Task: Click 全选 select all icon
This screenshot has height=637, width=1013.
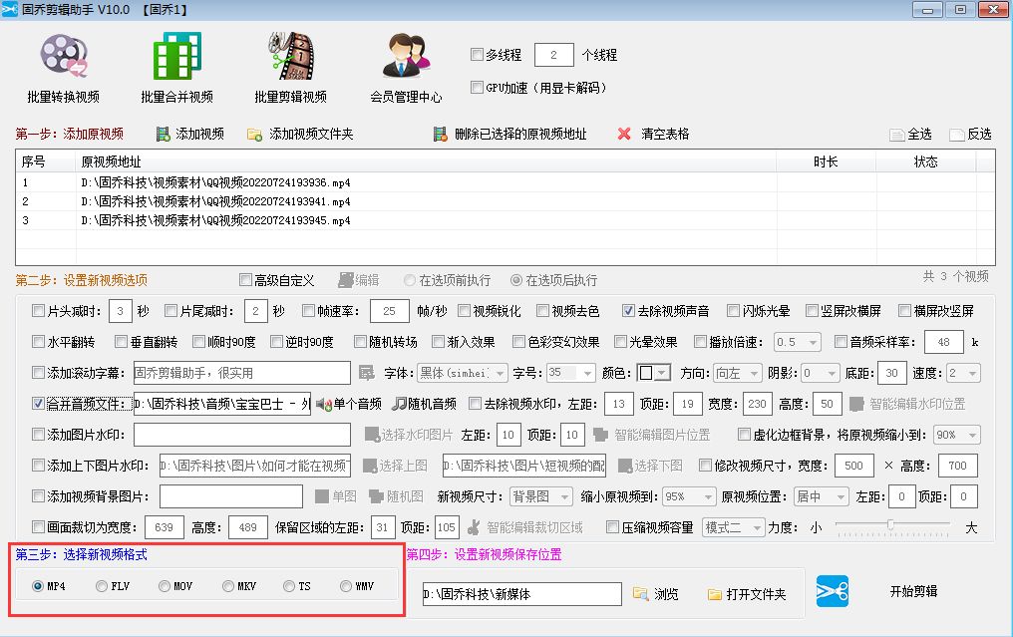Action: pyautogui.click(x=896, y=135)
